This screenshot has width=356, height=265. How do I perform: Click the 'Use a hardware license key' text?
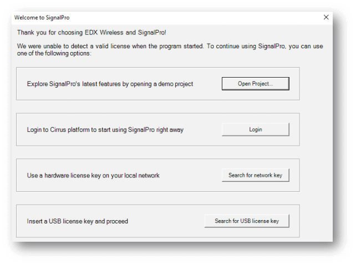[93, 176]
